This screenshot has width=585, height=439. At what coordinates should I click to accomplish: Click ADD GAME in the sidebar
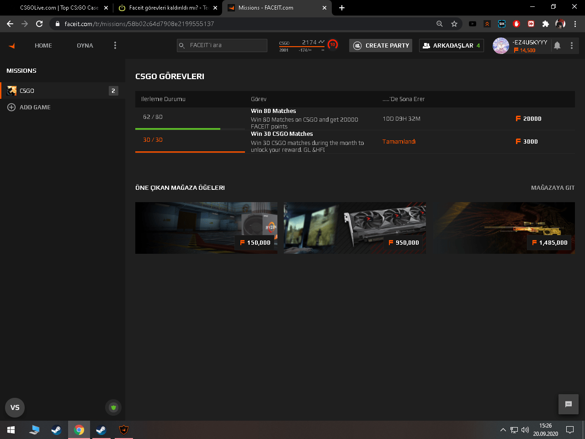(35, 107)
